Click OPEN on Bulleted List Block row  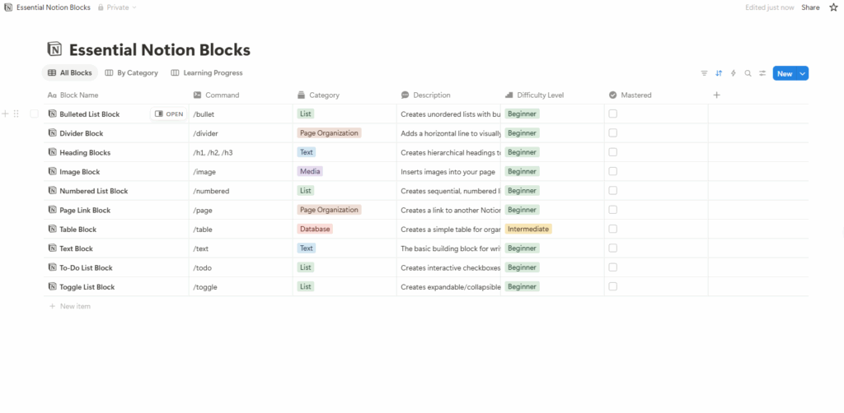pyautogui.click(x=168, y=114)
